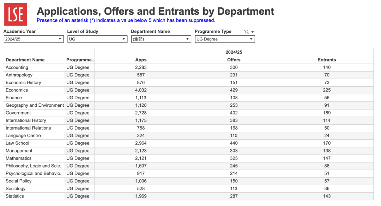Image resolution: width=381 pixels, height=206 pixels.
Task: Click Economics Offers value 429
Action: point(234,90)
